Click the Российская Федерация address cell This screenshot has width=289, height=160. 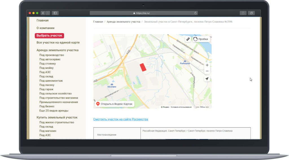(196, 134)
